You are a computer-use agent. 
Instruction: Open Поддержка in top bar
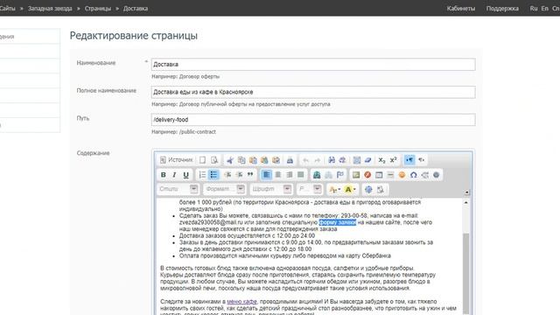coord(502,9)
